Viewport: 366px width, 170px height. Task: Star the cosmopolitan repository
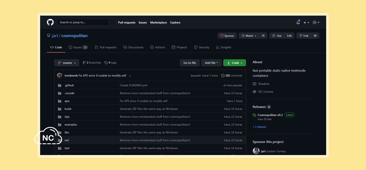point(277,36)
